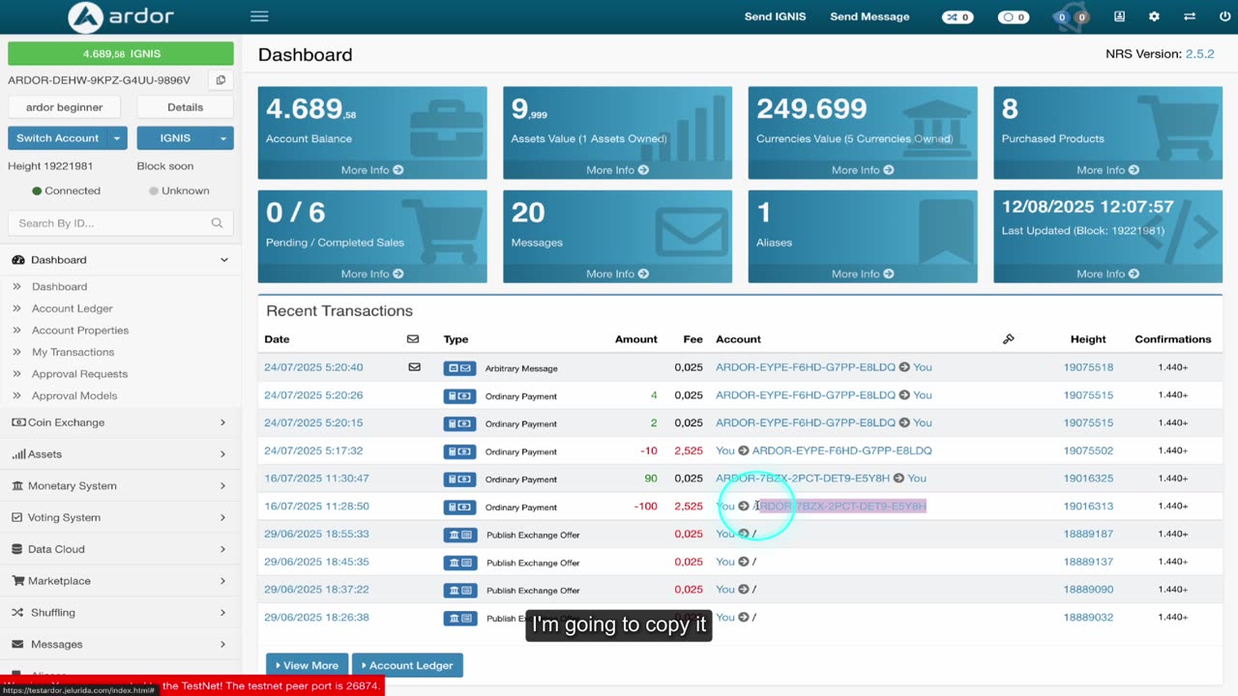
Task: Click the green 4.689 IGNIS balance bar
Action: (121, 53)
